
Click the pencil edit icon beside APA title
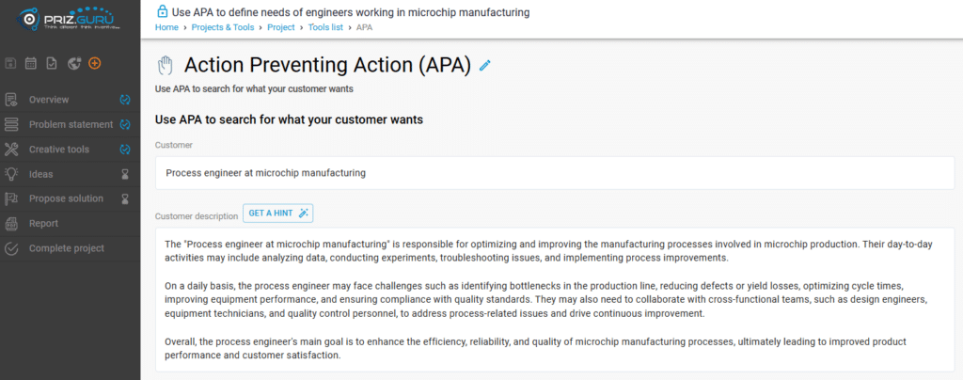(x=485, y=65)
